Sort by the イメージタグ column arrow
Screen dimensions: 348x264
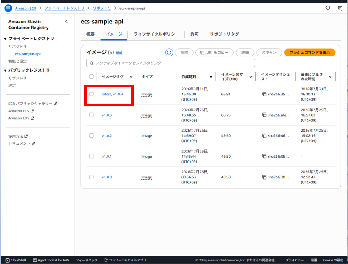(x=131, y=77)
